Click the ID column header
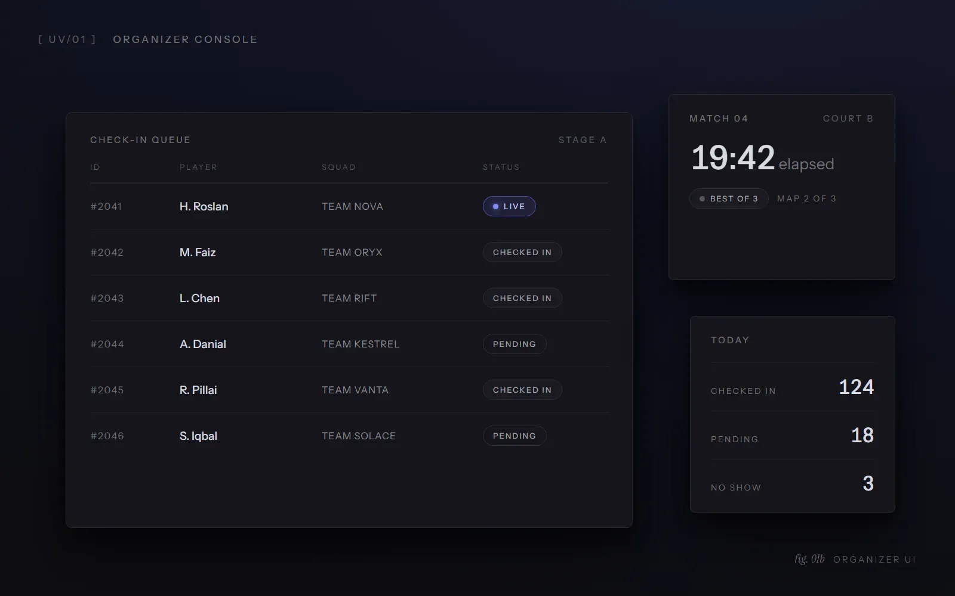This screenshot has height=596, width=955. click(95, 167)
